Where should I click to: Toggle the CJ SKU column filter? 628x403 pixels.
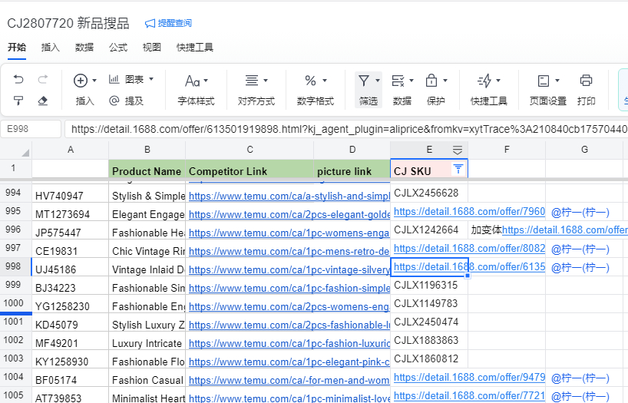458,169
